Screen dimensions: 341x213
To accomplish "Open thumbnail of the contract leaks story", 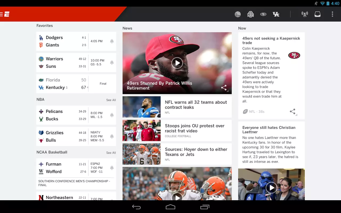I will pos(141,107).
